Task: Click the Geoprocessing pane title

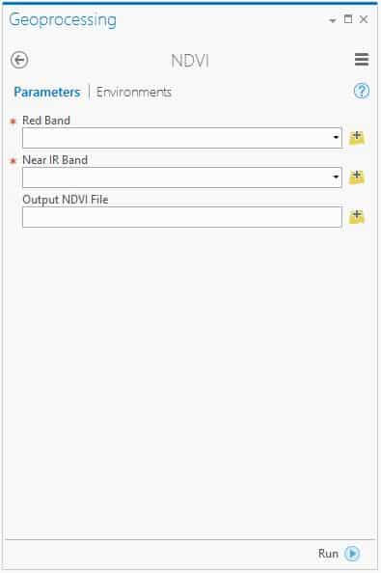Action: click(63, 20)
